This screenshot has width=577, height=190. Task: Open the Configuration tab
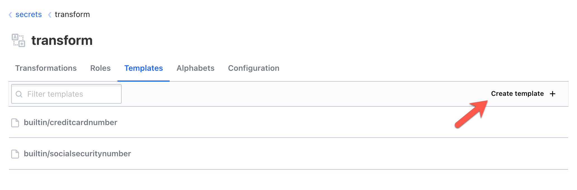point(254,68)
